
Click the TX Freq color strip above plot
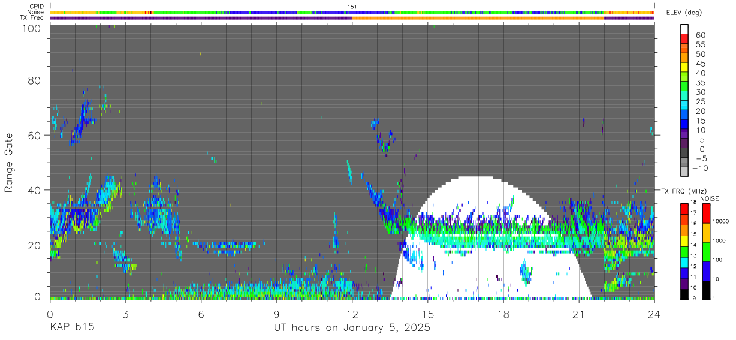click(x=352, y=18)
